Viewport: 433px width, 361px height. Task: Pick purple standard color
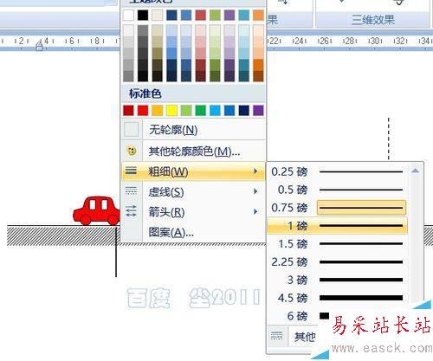coord(258,110)
